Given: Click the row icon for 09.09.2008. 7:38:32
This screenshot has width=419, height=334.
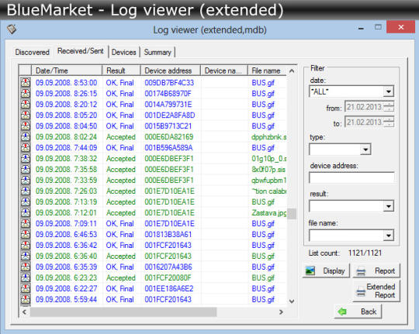Looking at the screenshot, I should coord(26,158).
